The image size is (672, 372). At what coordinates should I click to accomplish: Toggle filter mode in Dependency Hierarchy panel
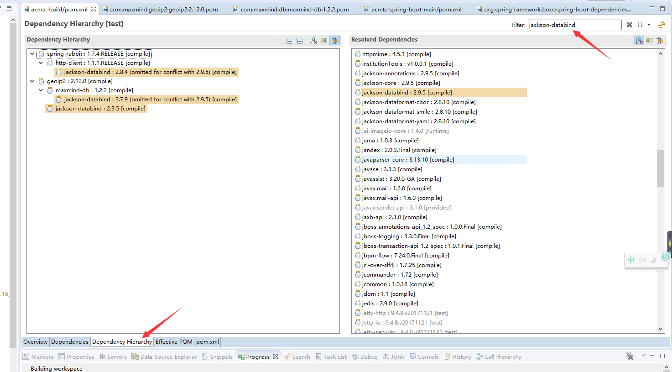point(335,41)
